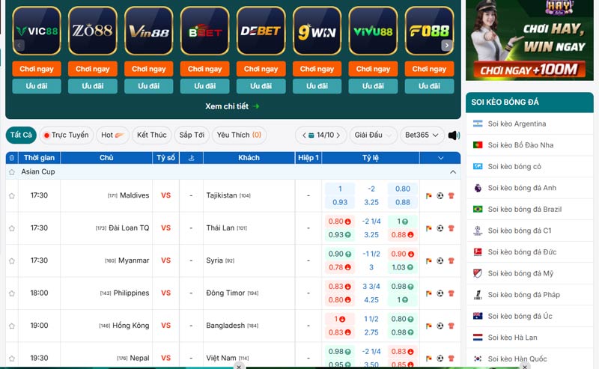
Task: Open the Bet365 bookmaker dropdown
Action: [x=422, y=135]
